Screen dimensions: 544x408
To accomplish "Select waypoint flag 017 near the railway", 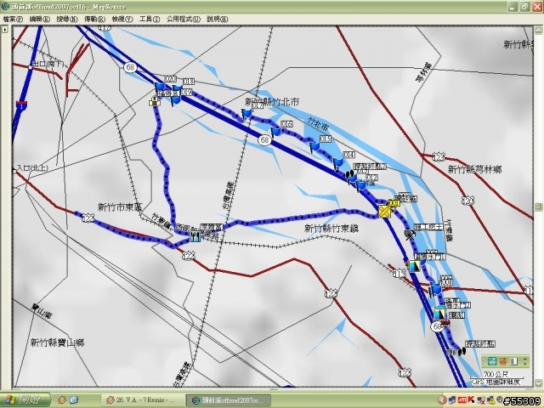I will tap(246, 113).
